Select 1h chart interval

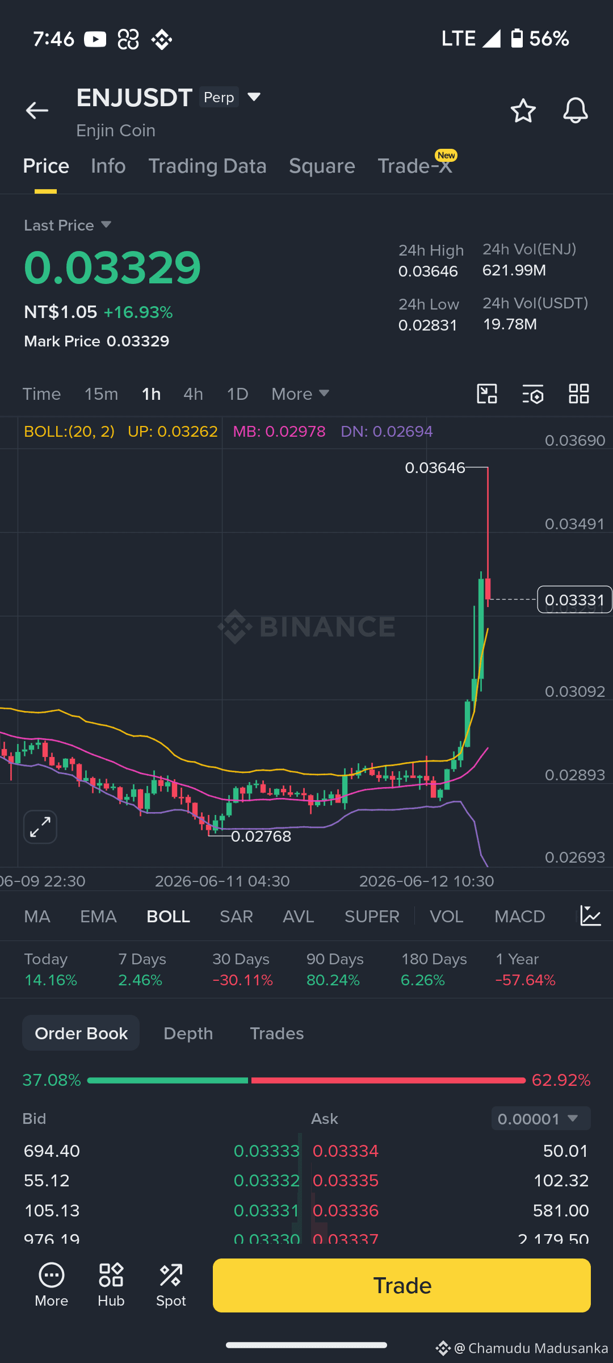(151, 394)
